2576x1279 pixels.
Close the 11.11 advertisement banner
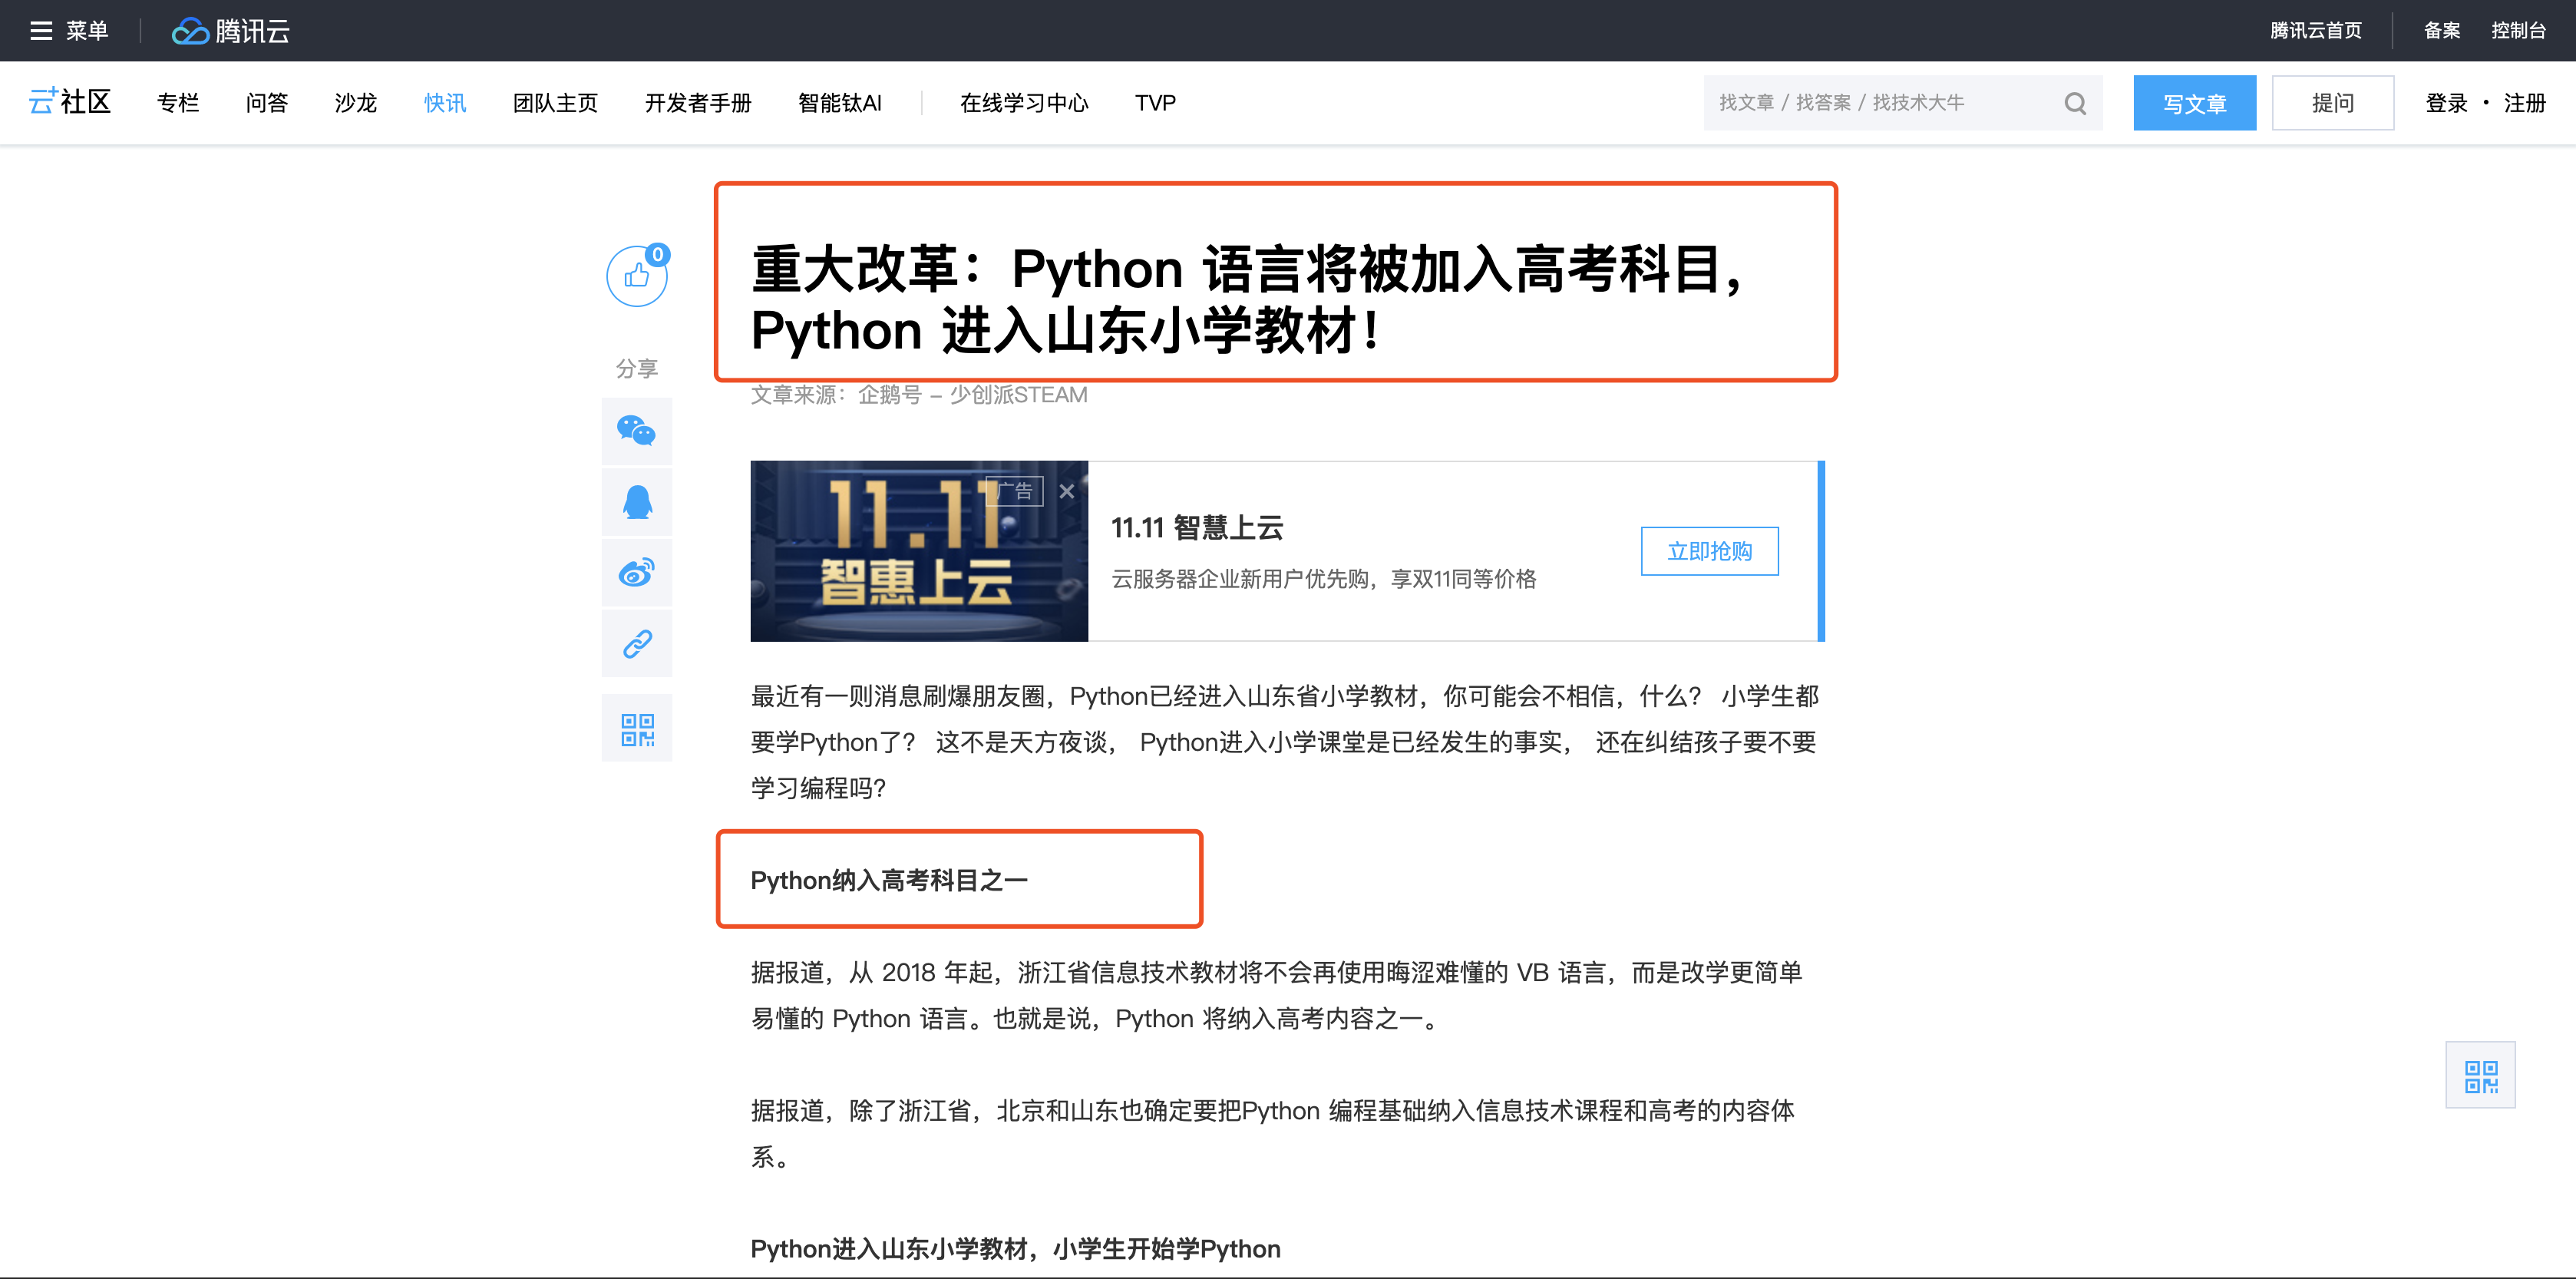pyautogui.click(x=1066, y=491)
